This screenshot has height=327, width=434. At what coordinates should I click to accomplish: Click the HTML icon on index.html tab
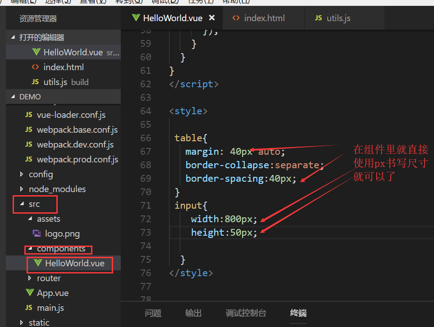[x=236, y=18]
